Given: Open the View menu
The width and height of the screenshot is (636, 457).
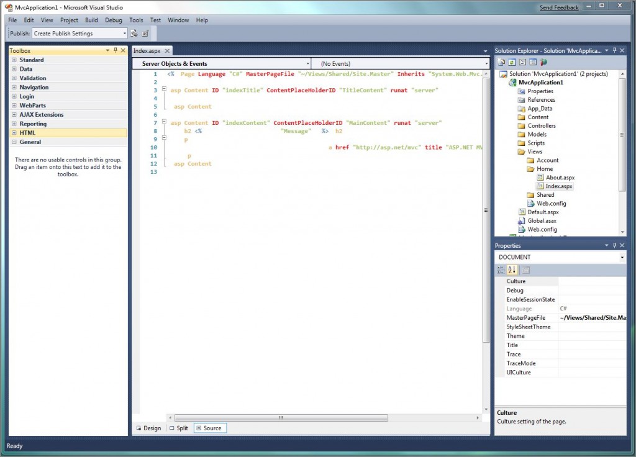Looking at the screenshot, I should pyautogui.click(x=47, y=20).
